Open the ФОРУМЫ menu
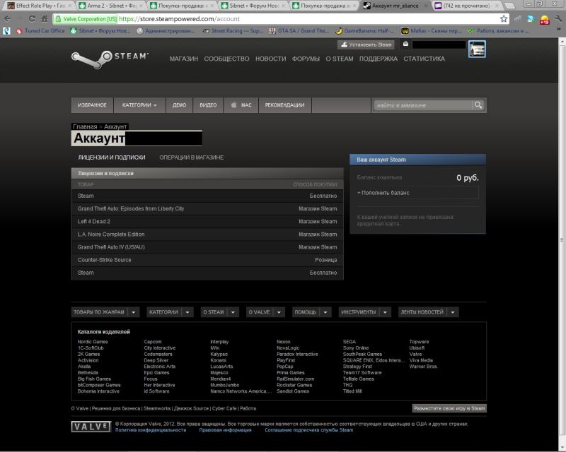Viewport: 566px width, 452px height. (306, 59)
